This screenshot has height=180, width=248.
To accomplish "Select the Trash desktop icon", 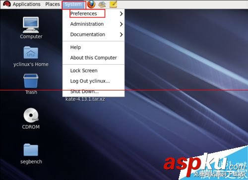I will (31, 81).
